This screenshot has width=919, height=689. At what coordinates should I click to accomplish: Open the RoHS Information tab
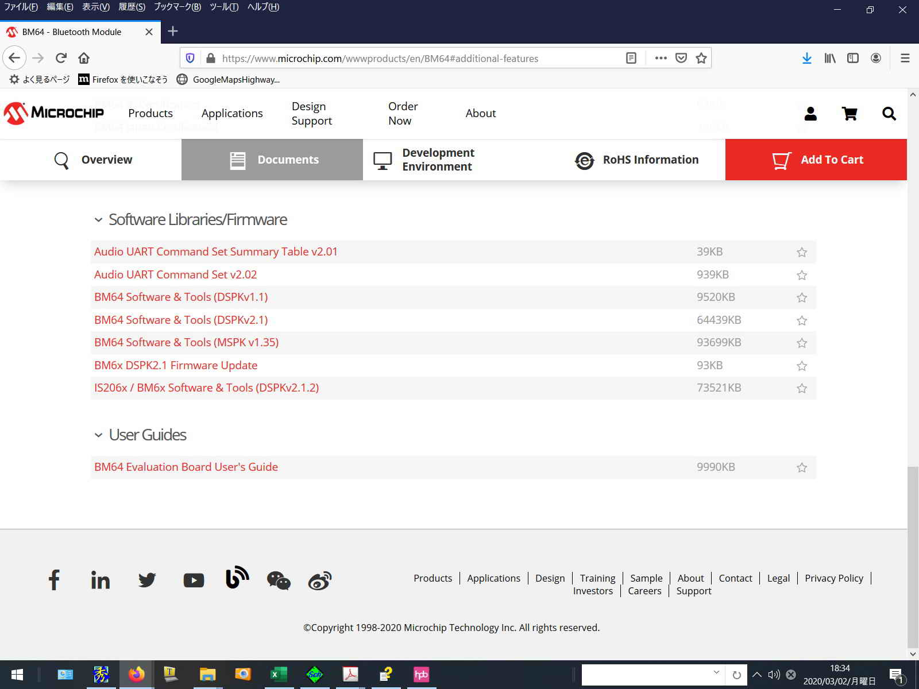pyautogui.click(x=635, y=160)
